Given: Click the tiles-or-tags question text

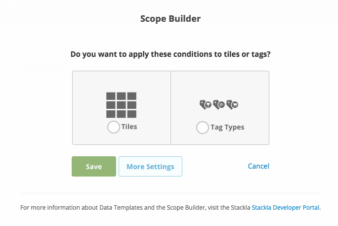Looking at the screenshot, I should 170,53.
